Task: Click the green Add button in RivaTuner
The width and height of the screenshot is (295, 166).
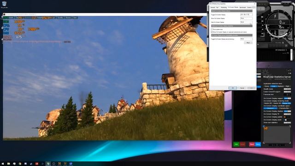Action: (236, 144)
